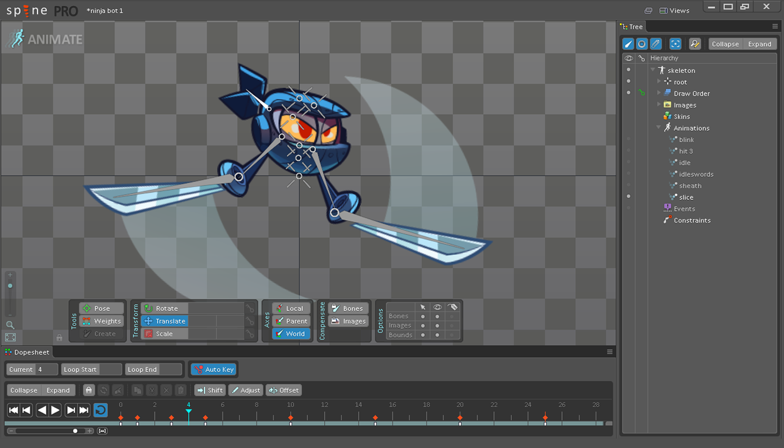Key the rotation with the Rotate key icon

[x=250, y=309]
